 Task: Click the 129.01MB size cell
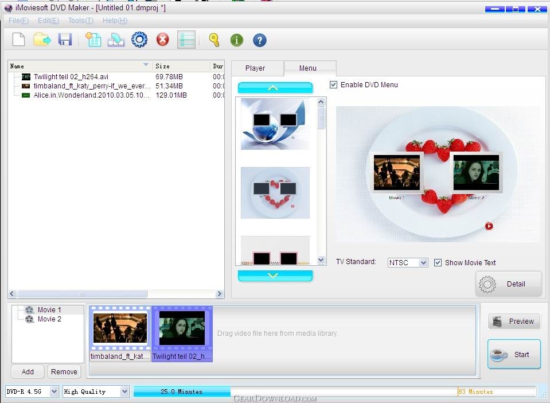click(x=171, y=95)
